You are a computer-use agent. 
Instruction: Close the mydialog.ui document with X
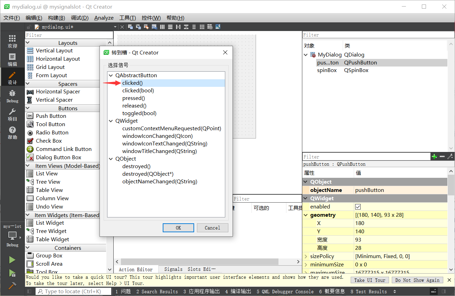point(122,27)
